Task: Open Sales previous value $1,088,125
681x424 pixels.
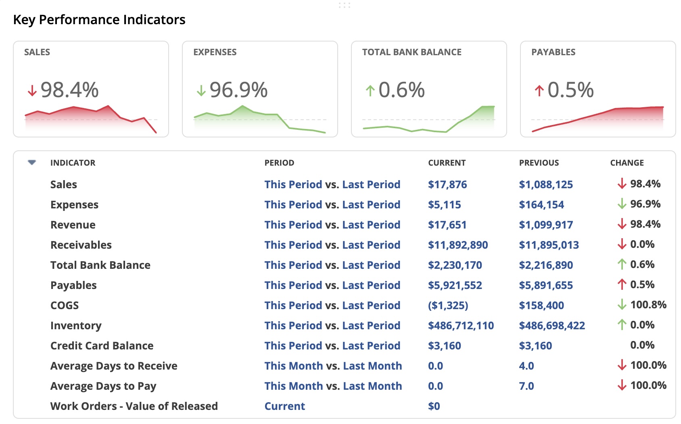Action: tap(546, 185)
